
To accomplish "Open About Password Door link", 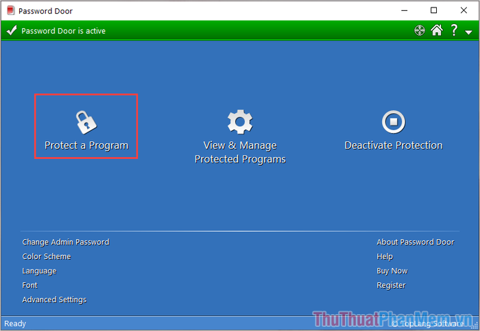I will [416, 242].
